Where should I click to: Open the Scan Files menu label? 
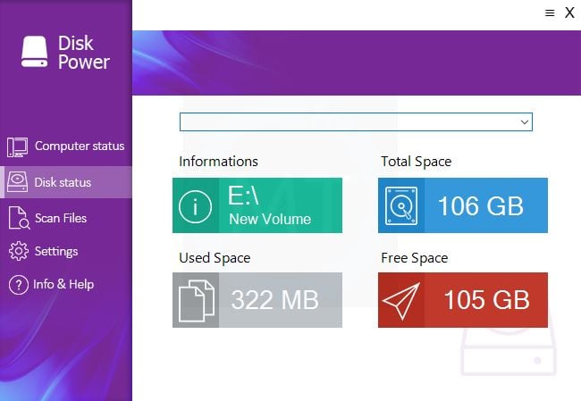(61, 218)
